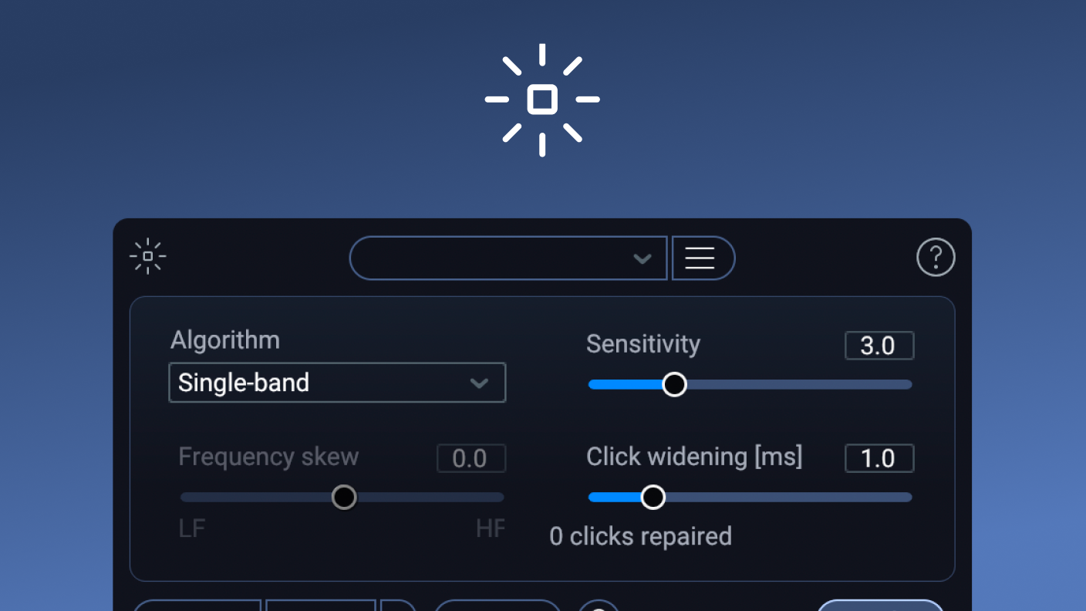Click the leftmost button along the bottom edge
This screenshot has width=1086, height=611.
point(197,609)
